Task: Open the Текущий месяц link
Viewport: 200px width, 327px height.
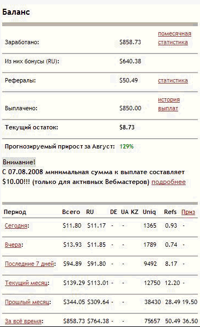Action: [x=26, y=283]
